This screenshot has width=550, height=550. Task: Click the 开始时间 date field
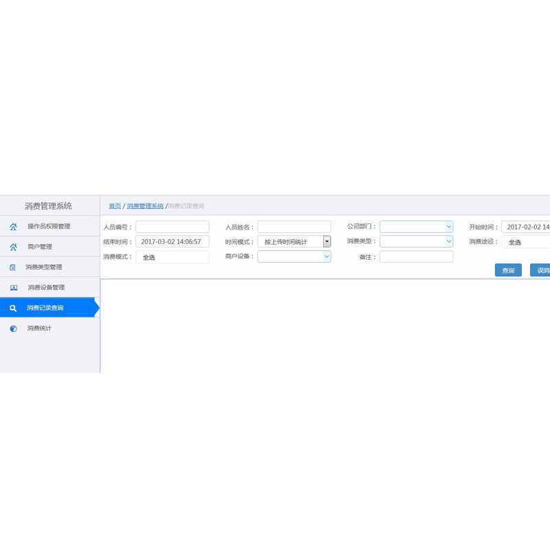(526, 227)
